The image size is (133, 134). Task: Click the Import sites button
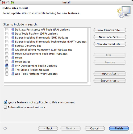pyautogui.click(x=110, y=74)
